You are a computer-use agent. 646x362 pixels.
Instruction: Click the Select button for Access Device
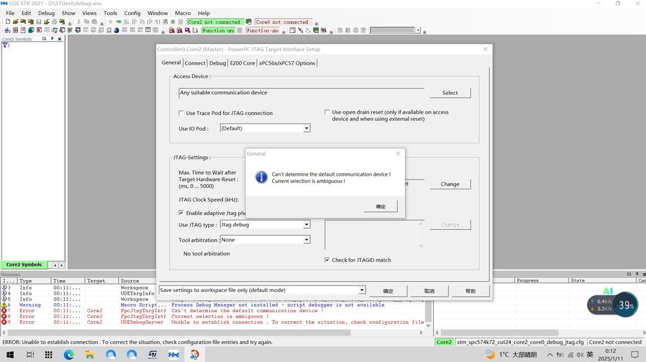(450, 93)
